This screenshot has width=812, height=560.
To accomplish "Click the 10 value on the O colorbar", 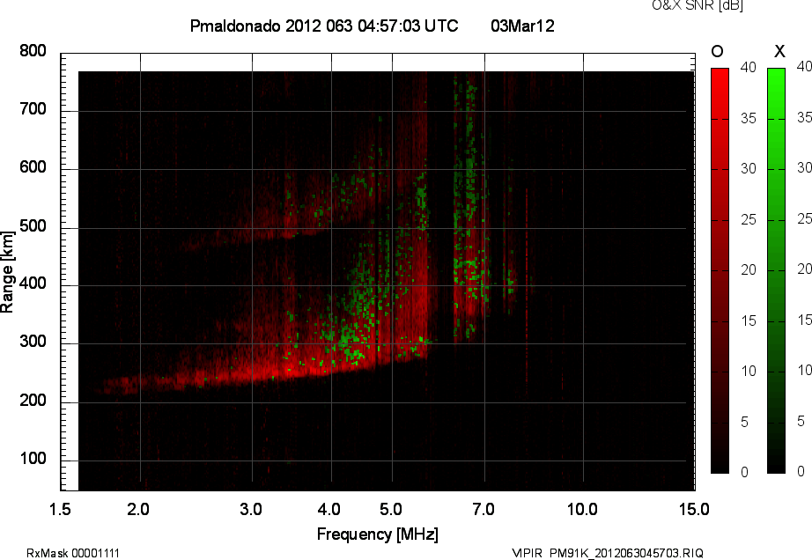I will coord(749,371).
